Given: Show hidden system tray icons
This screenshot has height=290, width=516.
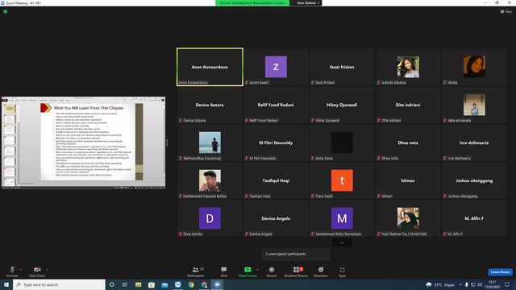Looking at the screenshot, I should pyautogui.click(x=460, y=284).
